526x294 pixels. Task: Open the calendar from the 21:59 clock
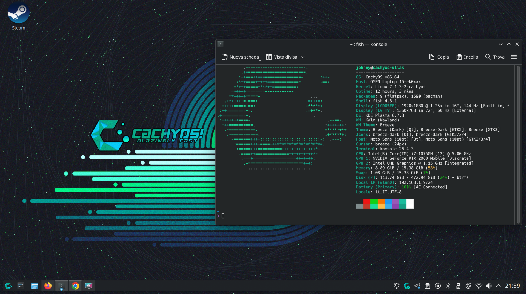[x=513, y=286]
